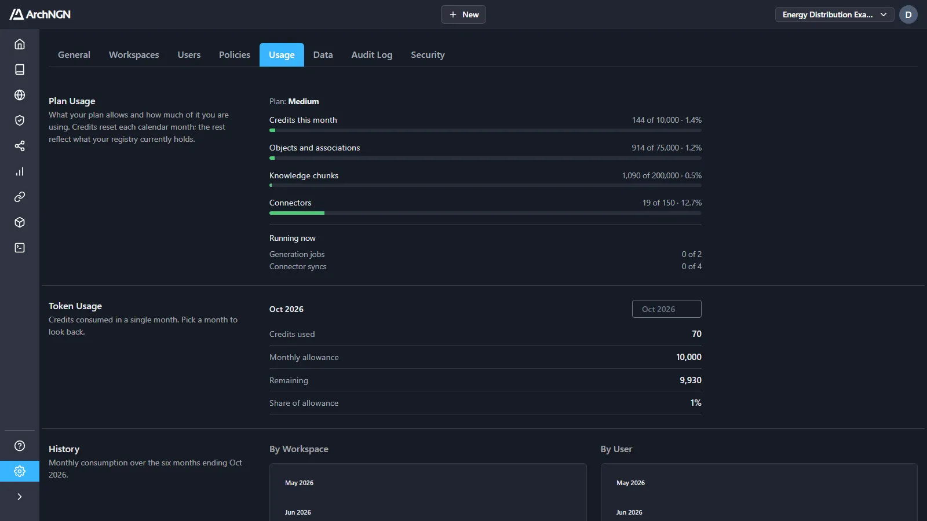
Task: Open the globe icon in sidebar
Action: 20,95
